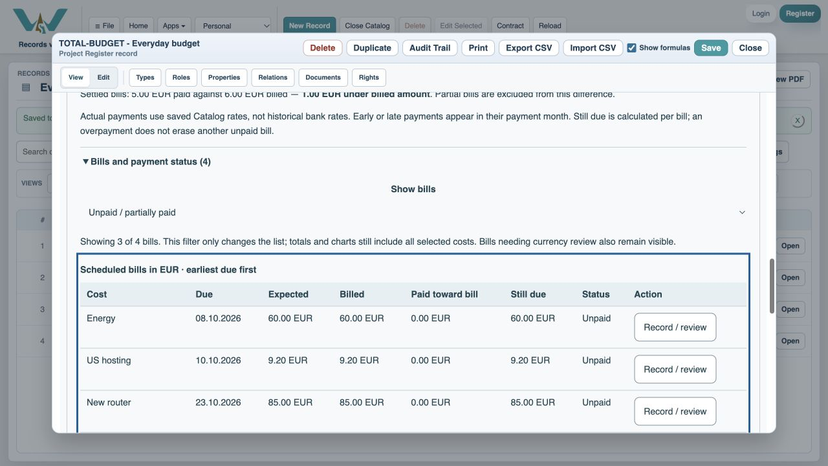Open row 1 in the background records list
Viewport: 828px width, 466px height.
point(790,246)
